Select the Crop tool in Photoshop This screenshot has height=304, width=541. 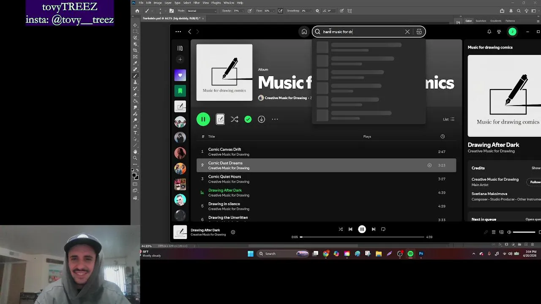[135, 50]
